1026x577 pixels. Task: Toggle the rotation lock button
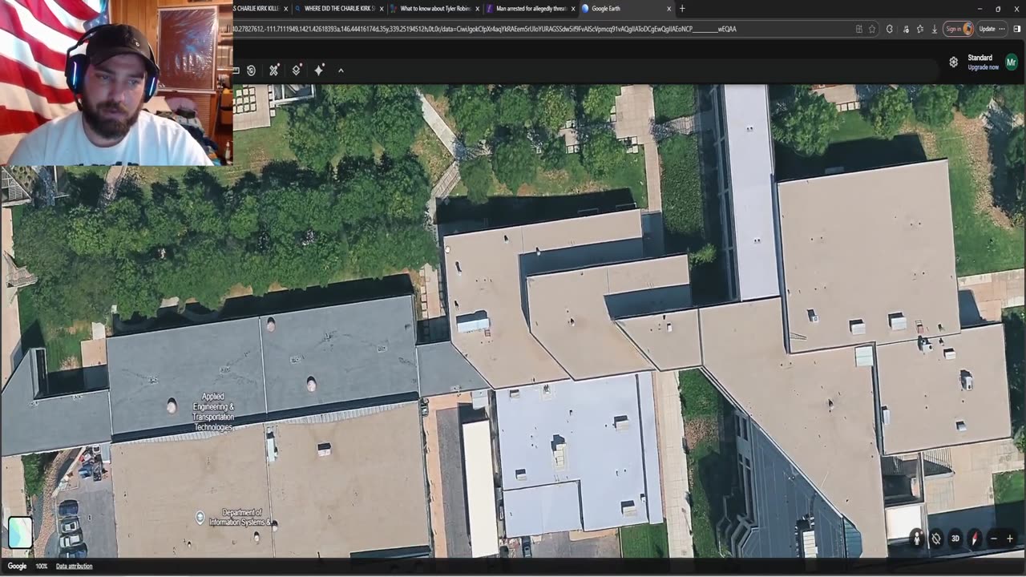coord(936,539)
